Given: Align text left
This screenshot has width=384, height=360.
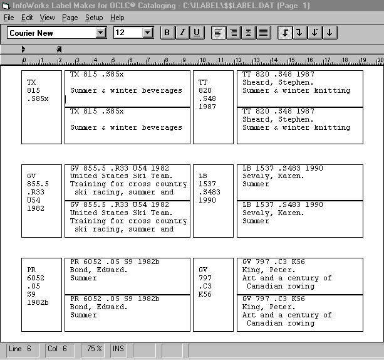Looking at the screenshot, I should tap(219, 33).
